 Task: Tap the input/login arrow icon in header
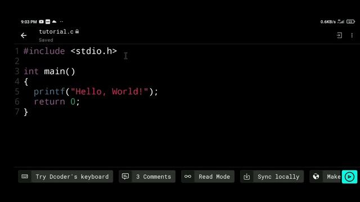(x=339, y=35)
